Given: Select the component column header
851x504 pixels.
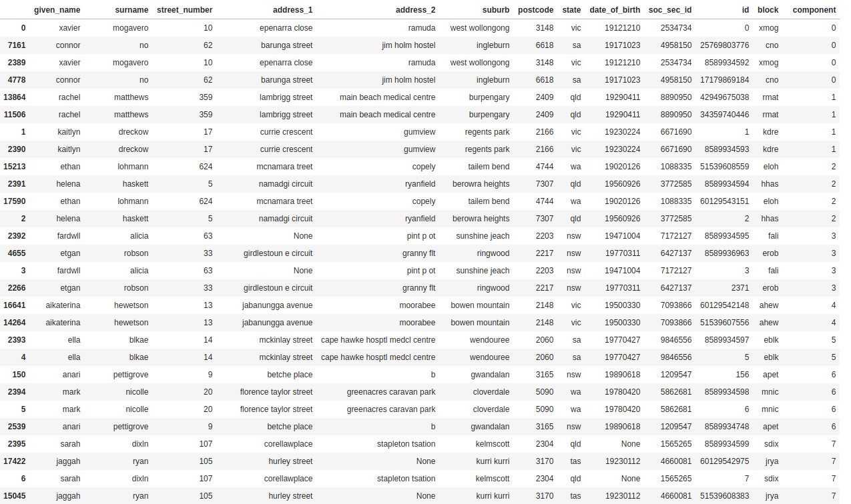Looking at the screenshot, I should point(814,9).
